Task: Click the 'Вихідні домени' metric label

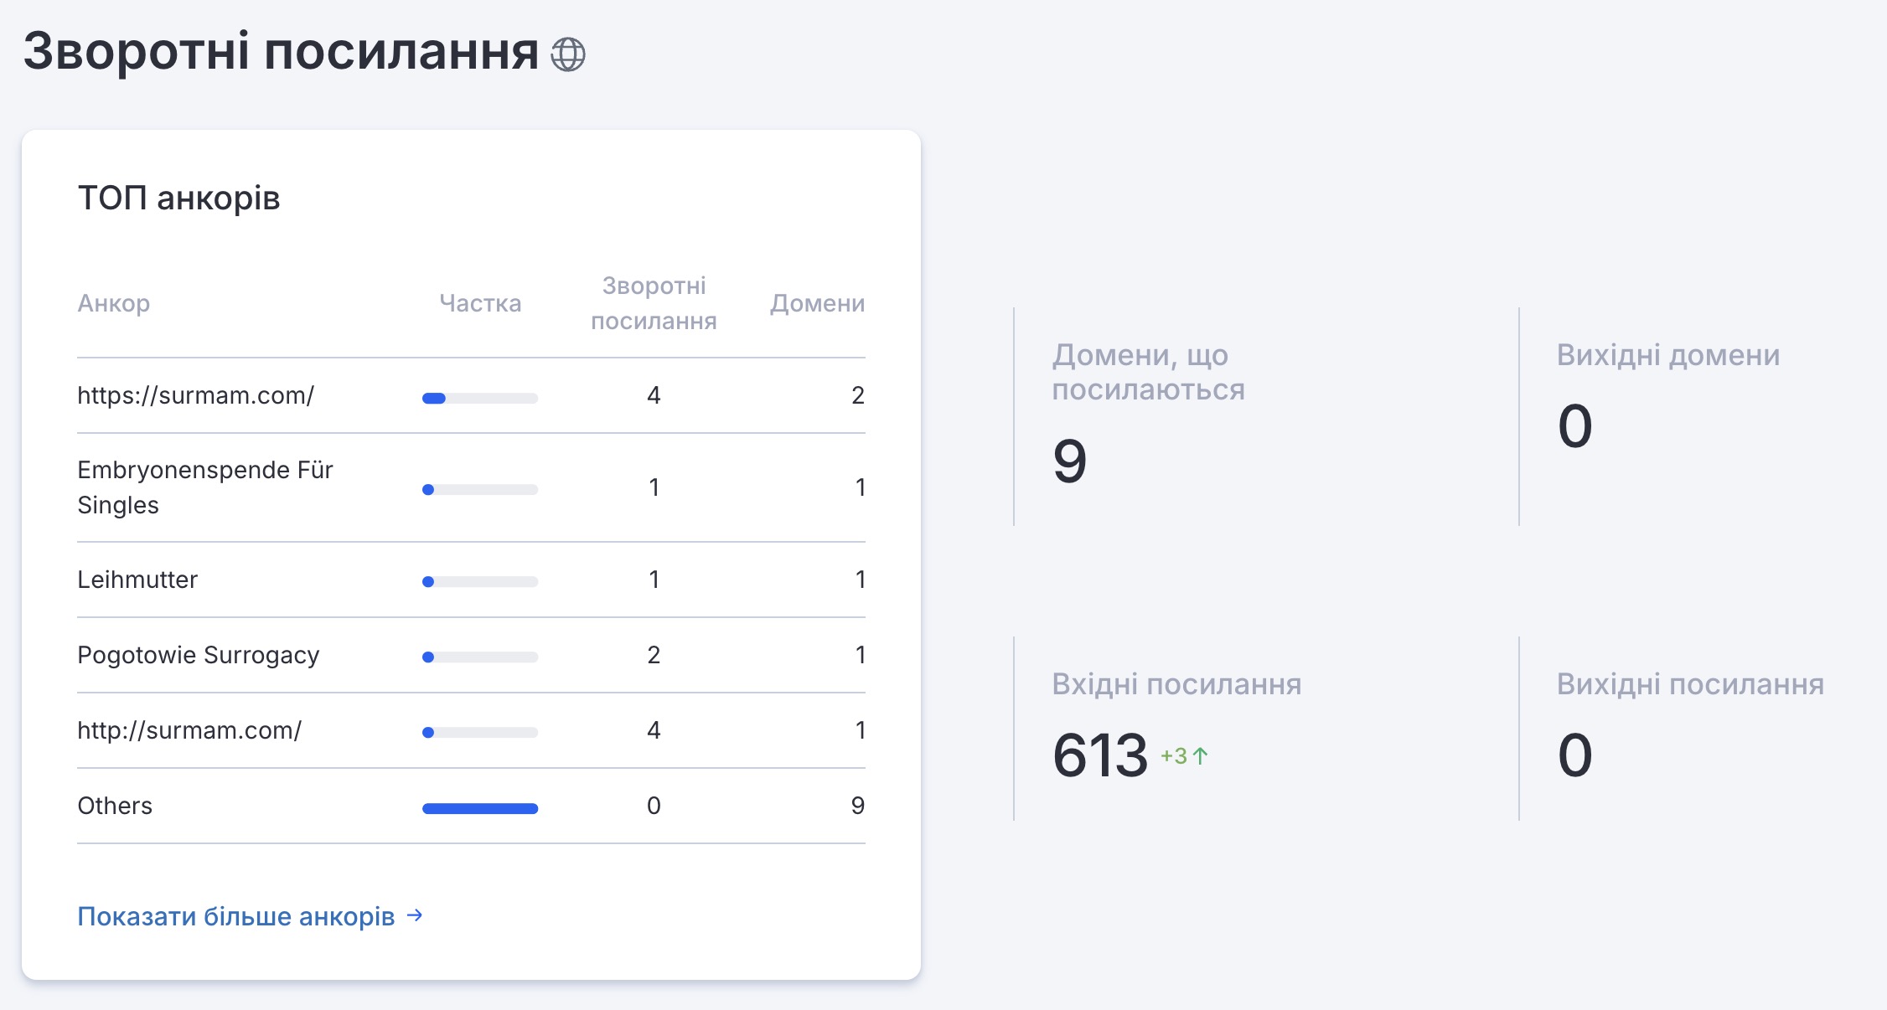Action: [x=1667, y=355]
